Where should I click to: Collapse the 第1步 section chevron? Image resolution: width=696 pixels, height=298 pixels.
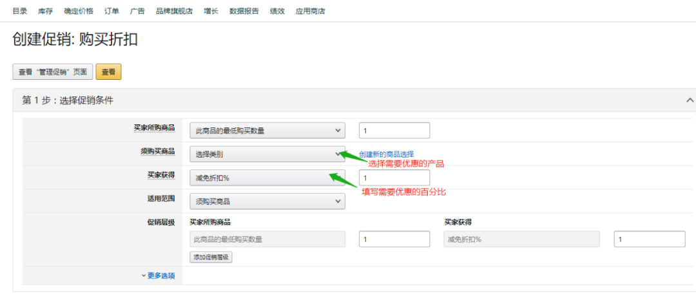(690, 100)
